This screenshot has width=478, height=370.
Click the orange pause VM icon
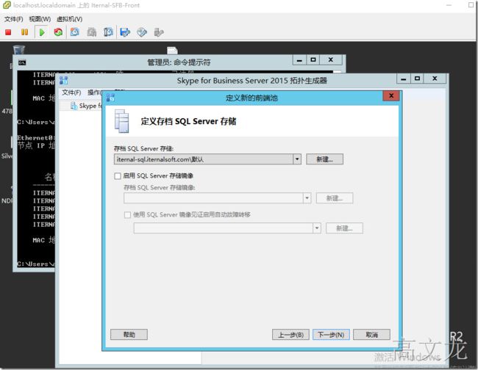click(x=25, y=32)
